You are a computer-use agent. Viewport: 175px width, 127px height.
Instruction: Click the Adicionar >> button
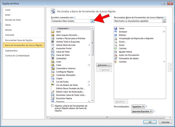pos(104,65)
